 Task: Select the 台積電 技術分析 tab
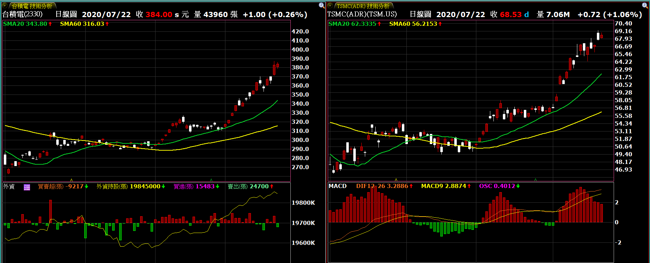point(32,6)
